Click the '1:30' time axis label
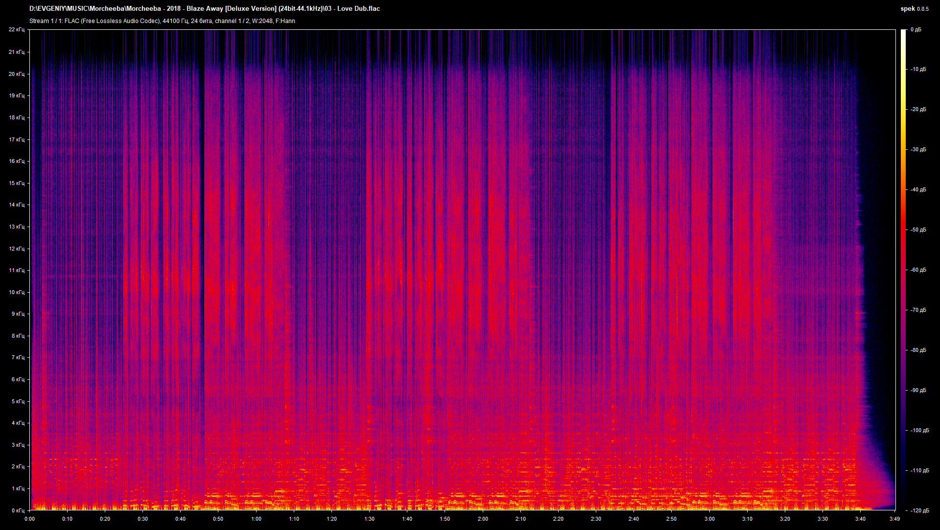The height and width of the screenshot is (530, 940). click(x=369, y=519)
